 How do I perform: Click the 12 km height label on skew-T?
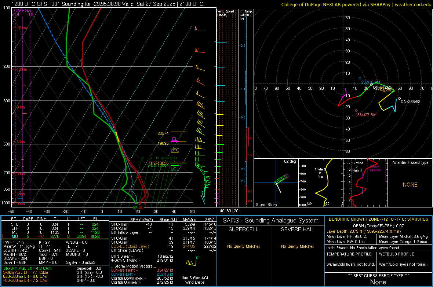pos(22,69)
